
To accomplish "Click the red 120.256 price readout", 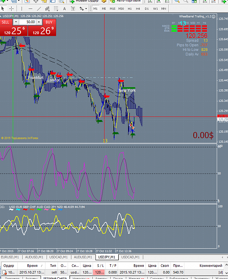I will [196, 36].
